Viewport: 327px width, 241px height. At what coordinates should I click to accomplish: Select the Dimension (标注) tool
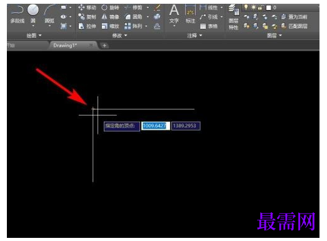191,14
